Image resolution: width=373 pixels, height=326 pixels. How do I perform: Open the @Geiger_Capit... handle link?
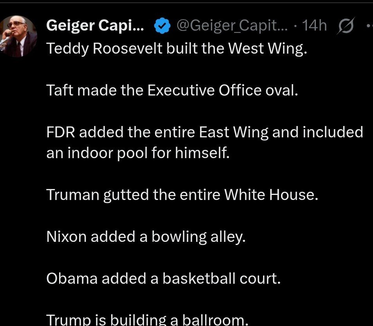[x=232, y=26]
